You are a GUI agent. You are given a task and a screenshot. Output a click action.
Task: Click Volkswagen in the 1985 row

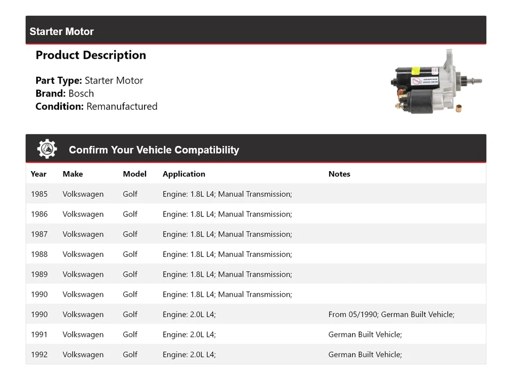coord(83,195)
